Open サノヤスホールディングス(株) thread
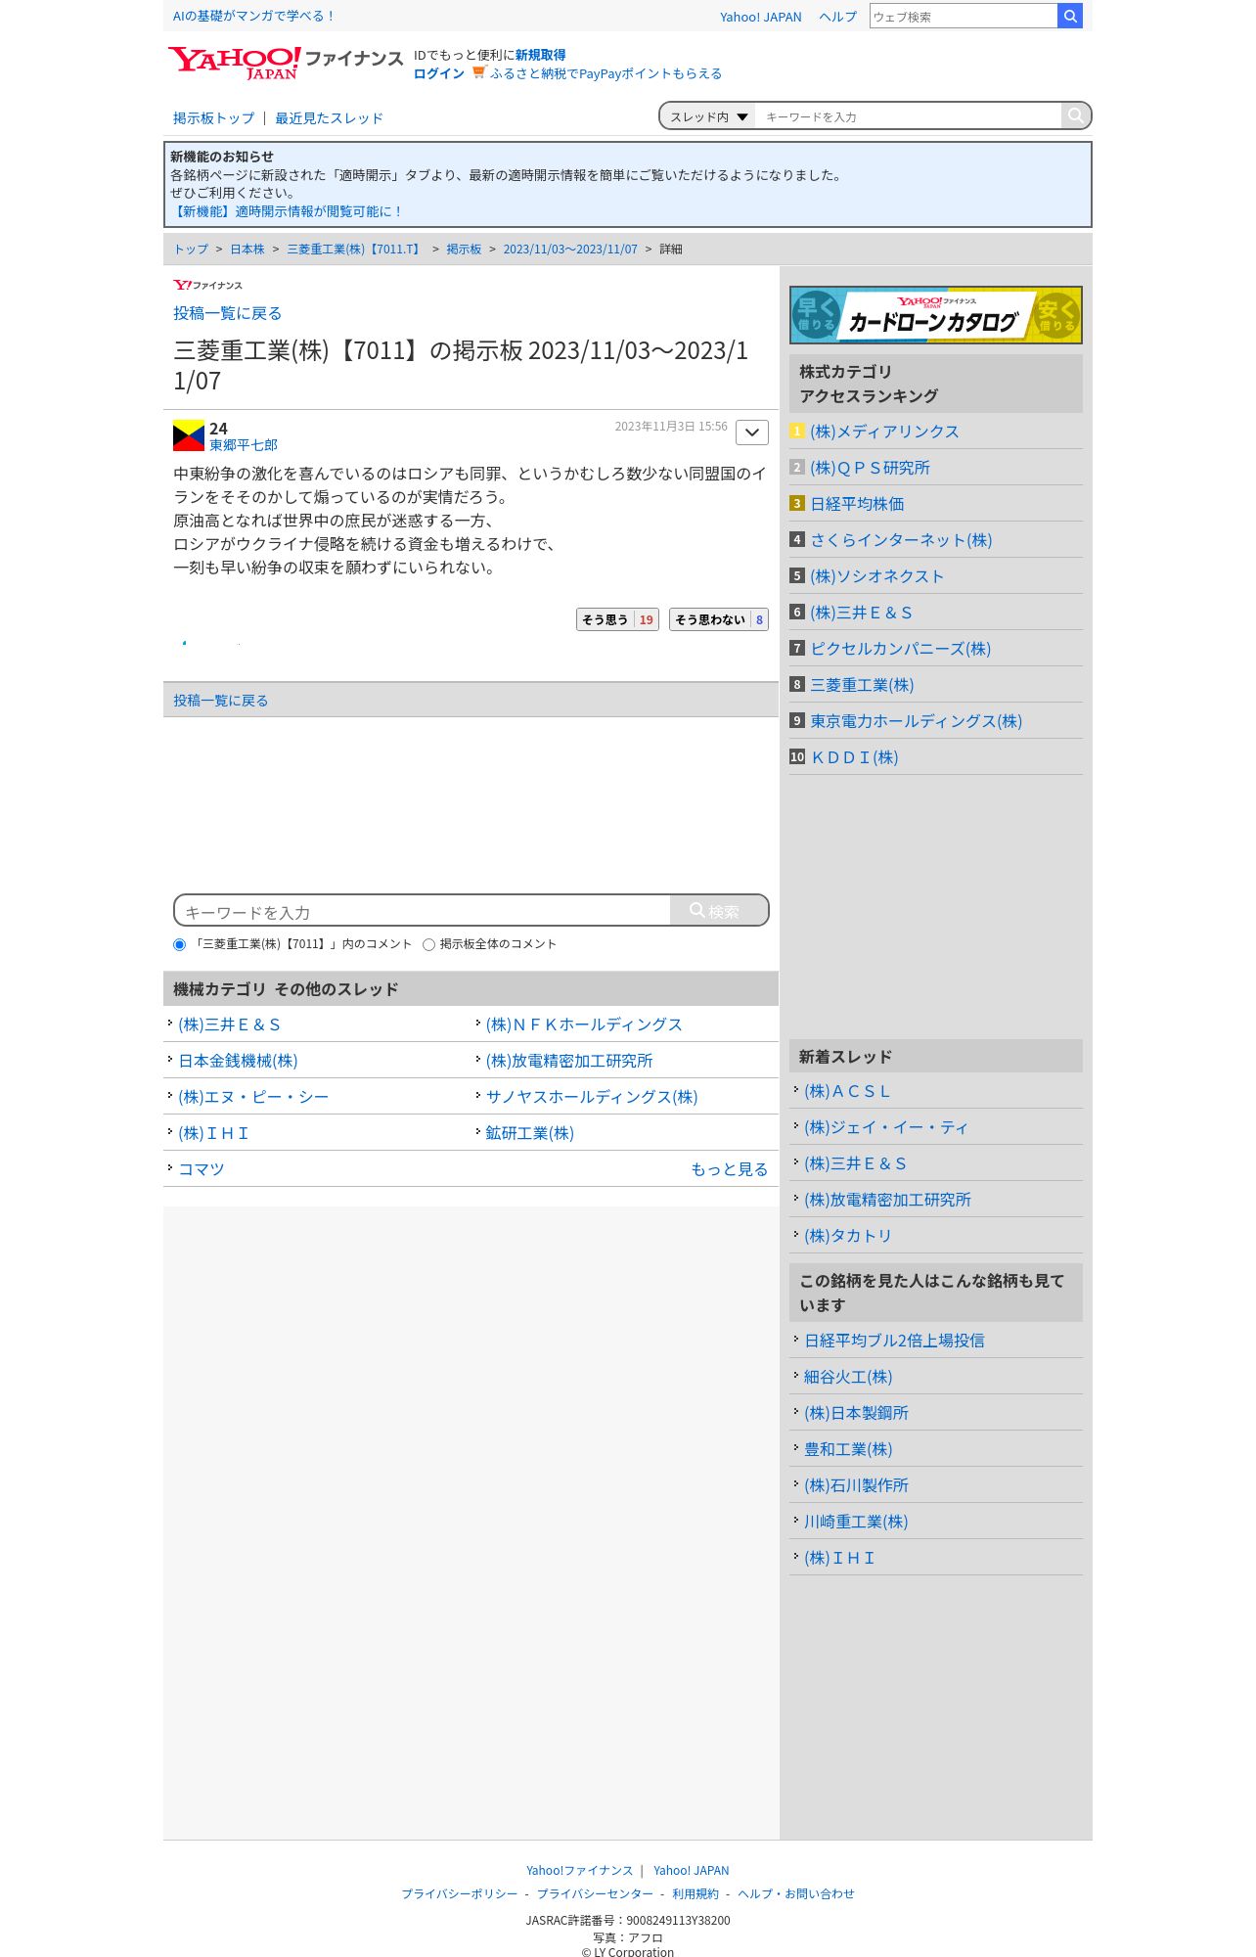The height and width of the screenshot is (1957, 1256). (x=592, y=1097)
